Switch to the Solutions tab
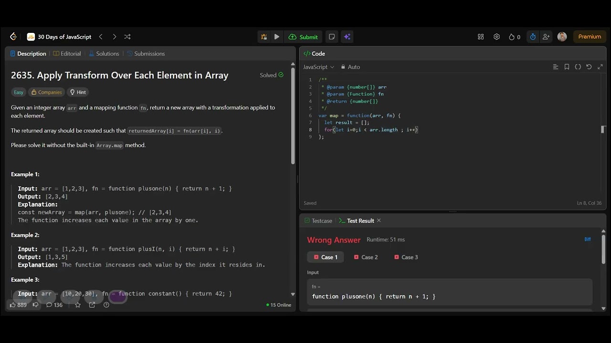 [x=104, y=53]
